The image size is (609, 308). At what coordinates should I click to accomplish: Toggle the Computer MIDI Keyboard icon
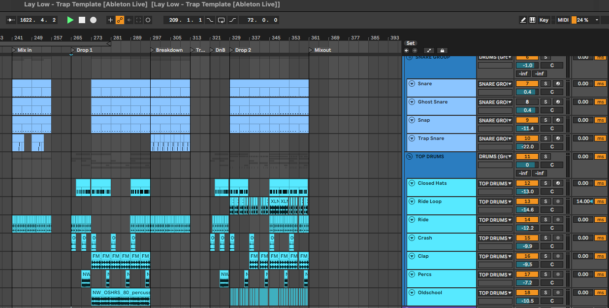[532, 20]
